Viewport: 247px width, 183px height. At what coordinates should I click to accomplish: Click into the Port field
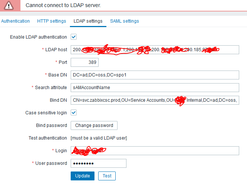(x=84, y=62)
